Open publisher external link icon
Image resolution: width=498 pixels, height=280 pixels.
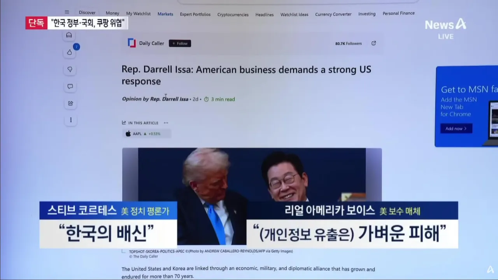[x=373, y=43]
